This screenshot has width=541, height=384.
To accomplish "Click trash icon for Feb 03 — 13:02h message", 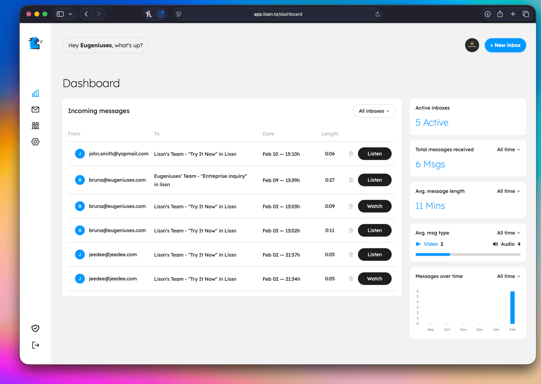I will coord(351,230).
